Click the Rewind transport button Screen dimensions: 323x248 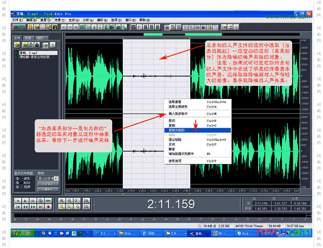pyautogui.click(x=25, y=207)
